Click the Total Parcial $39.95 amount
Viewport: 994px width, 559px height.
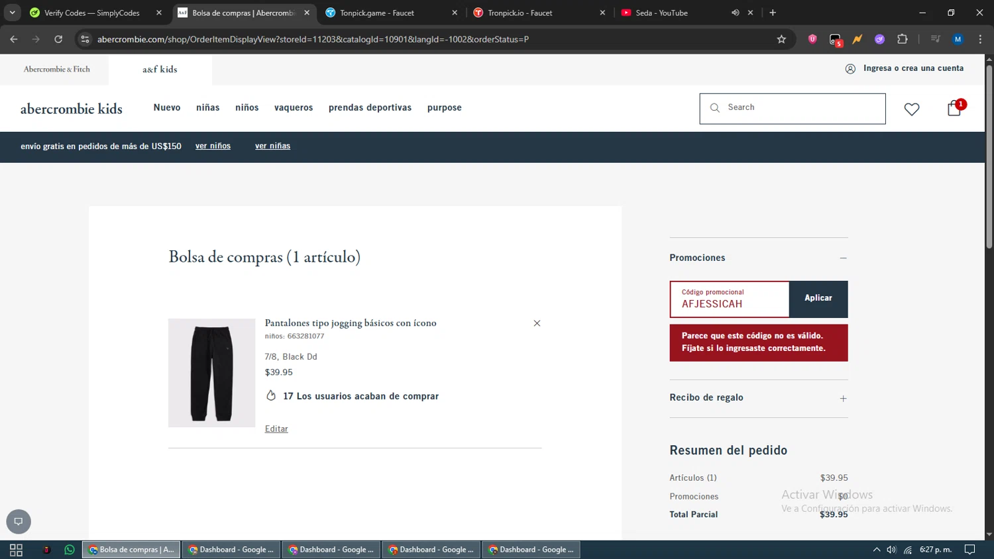(834, 514)
